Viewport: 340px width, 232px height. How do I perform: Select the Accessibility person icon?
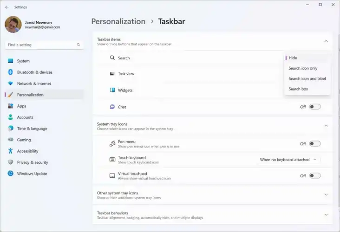click(x=10, y=151)
